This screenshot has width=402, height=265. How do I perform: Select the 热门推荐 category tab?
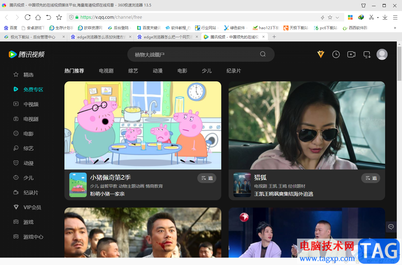[x=74, y=71]
